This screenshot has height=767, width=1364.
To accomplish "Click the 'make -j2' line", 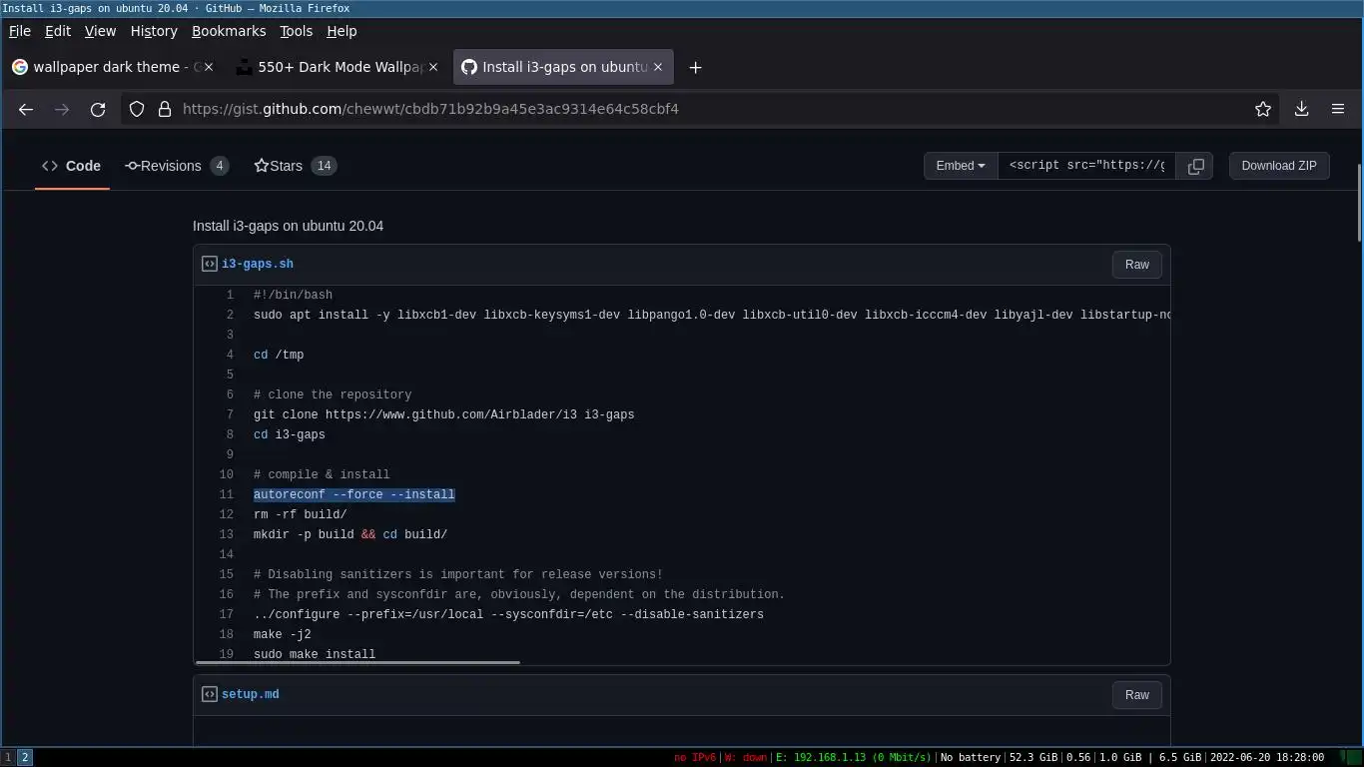I will (x=283, y=634).
